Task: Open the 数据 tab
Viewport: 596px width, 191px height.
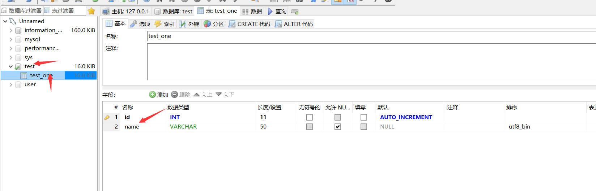Action: coord(252,12)
